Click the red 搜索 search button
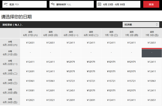 click(x=151, y=4)
